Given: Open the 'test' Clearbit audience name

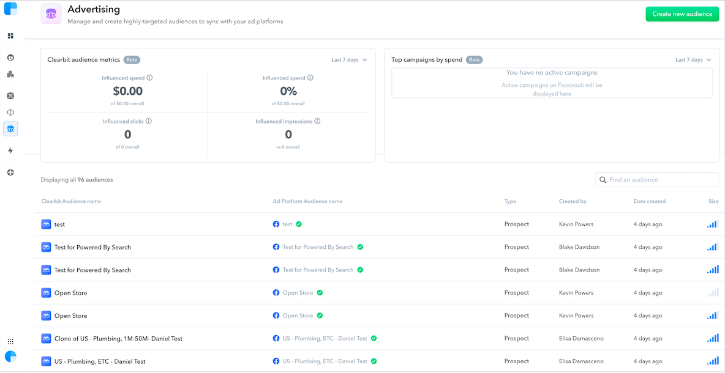Looking at the screenshot, I should pyautogui.click(x=59, y=224).
